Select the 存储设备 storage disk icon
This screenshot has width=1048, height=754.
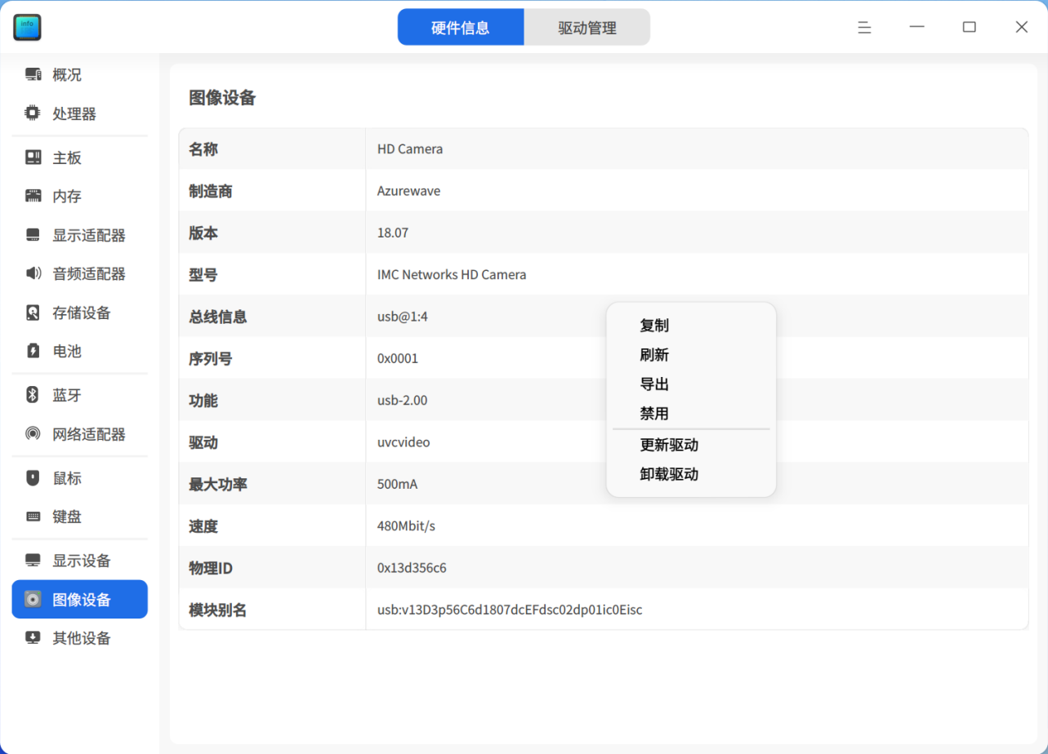(33, 313)
